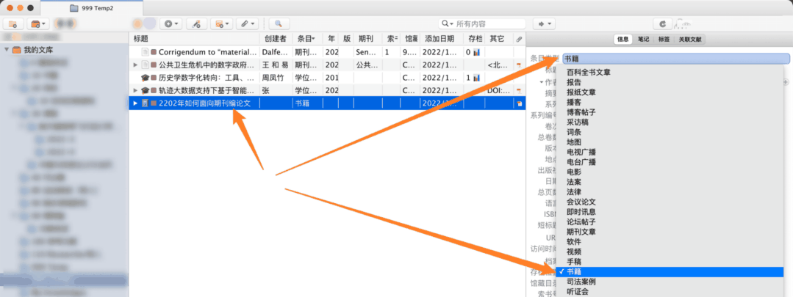Expand the 公共卫生危机中的数字政府 item row

(x=134, y=65)
